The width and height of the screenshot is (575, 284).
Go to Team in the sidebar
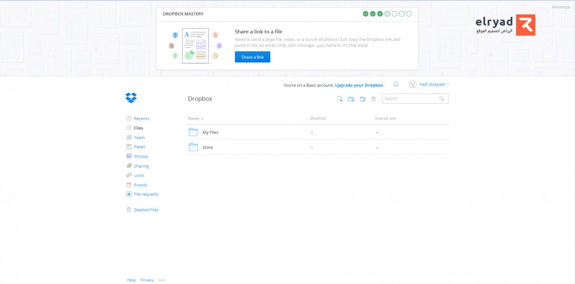(139, 137)
